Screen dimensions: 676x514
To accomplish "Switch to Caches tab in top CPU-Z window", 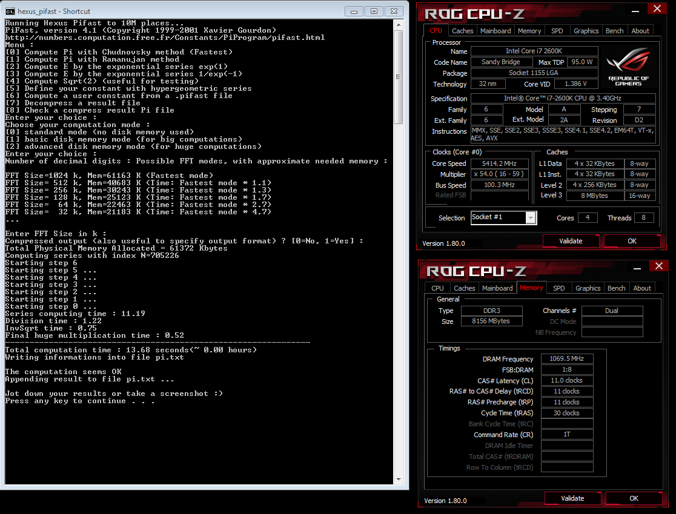I will pyautogui.click(x=463, y=31).
